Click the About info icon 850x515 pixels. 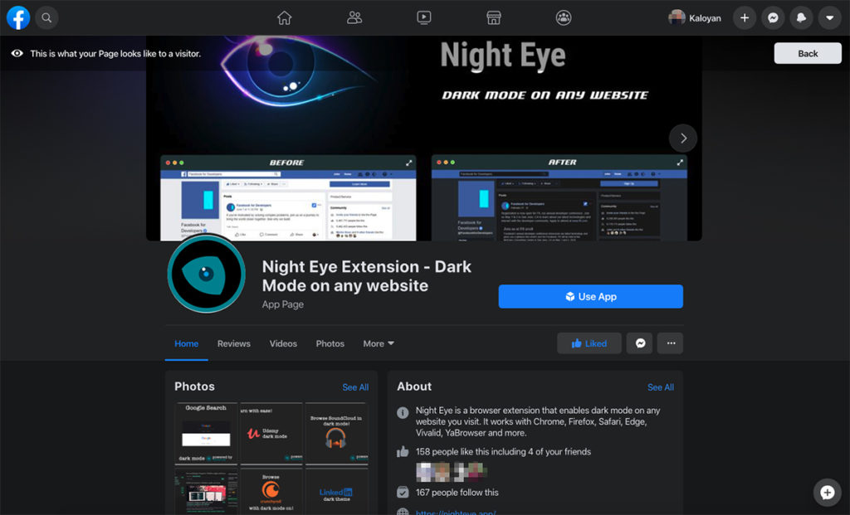[403, 413]
